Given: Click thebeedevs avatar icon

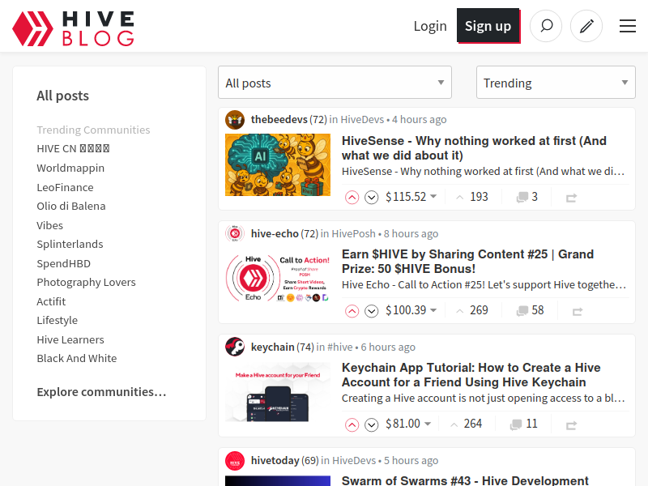Looking at the screenshot, I should point(235,120).
